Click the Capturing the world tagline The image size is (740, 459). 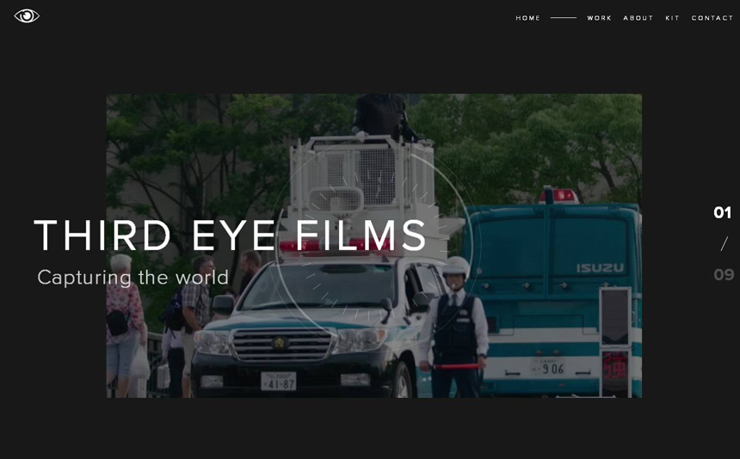[x=133, y=278]
